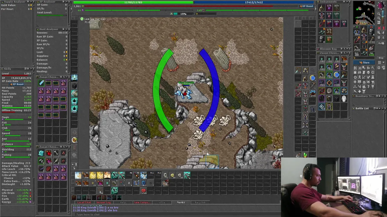Open the New Corpo... chat tab
This screenshot has width=387, height=217.
pos(142,202)
